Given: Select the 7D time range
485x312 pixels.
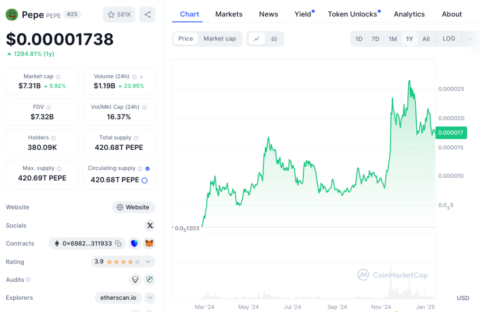Looking at the screenshot, I should coord(375,39).
